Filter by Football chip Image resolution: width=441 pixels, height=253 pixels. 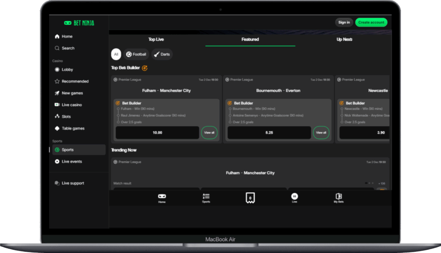point(137,54)
